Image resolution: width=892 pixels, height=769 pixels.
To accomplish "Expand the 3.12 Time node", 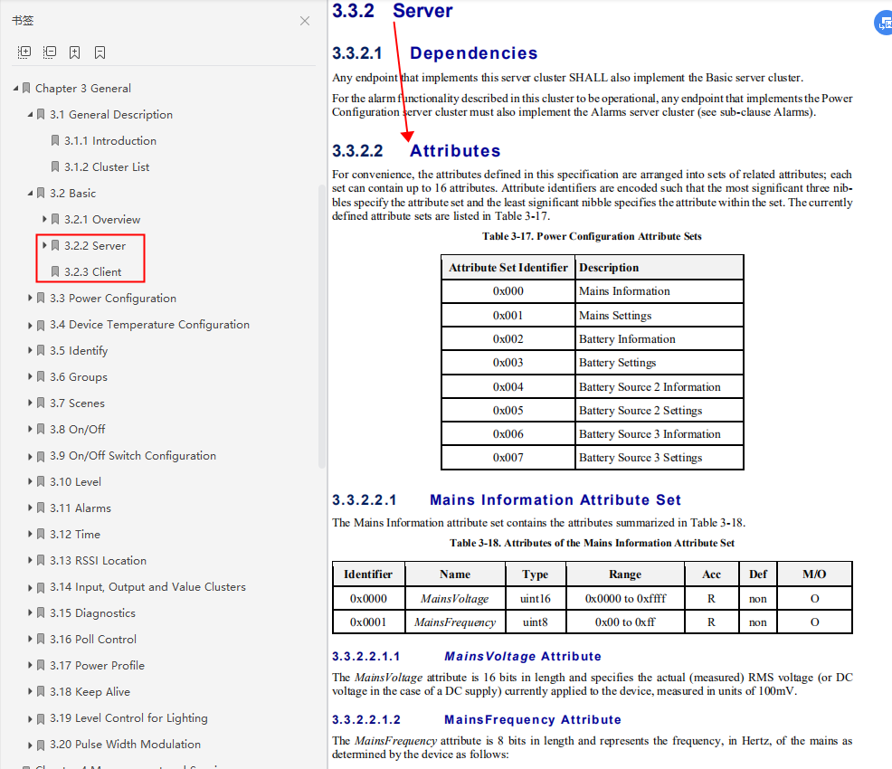I will [30, 534].
